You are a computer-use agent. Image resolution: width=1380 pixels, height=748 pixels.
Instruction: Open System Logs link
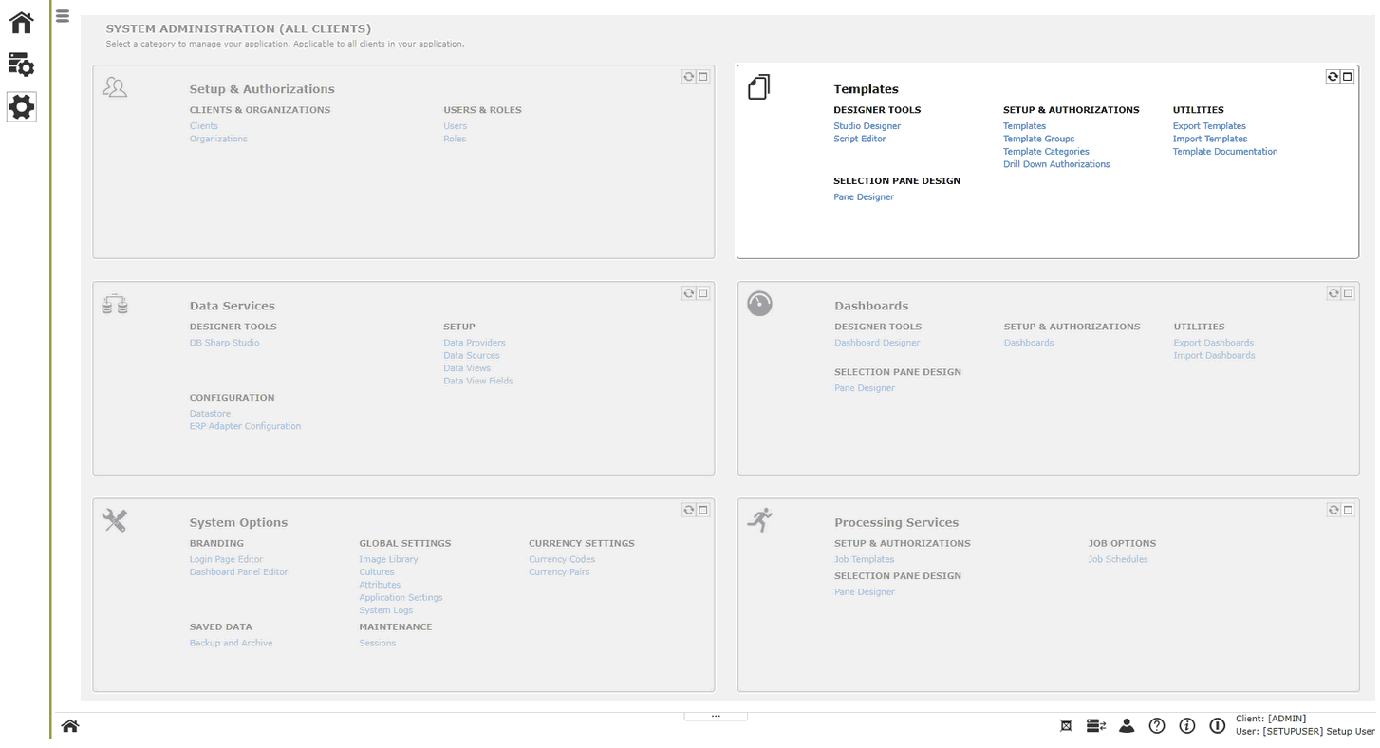click(385, 610)
